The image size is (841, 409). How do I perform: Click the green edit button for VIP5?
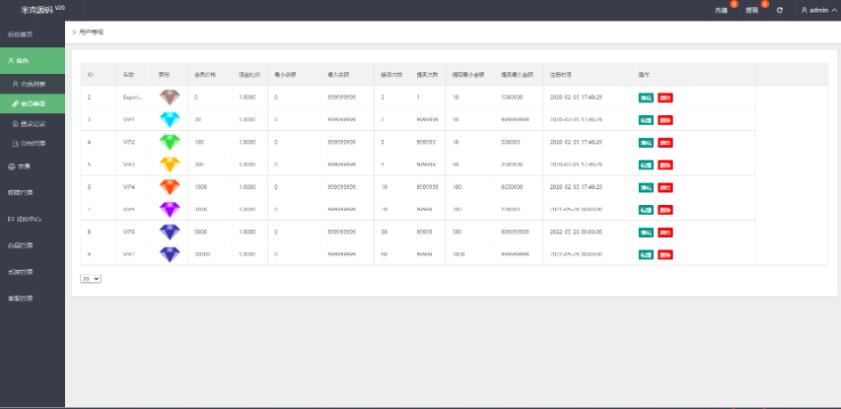pyautogui.click(x=646, y=210)
